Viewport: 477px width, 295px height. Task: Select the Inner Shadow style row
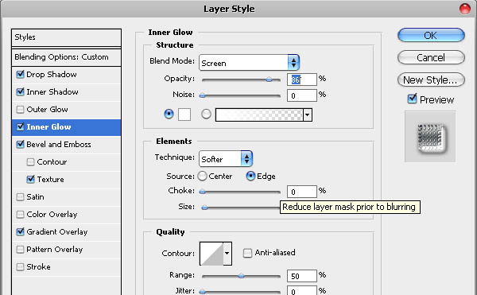(x=66, y=92)
